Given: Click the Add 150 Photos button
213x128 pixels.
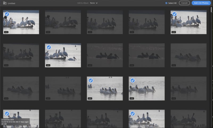Looking at the screenshot, I should (201, 3).
